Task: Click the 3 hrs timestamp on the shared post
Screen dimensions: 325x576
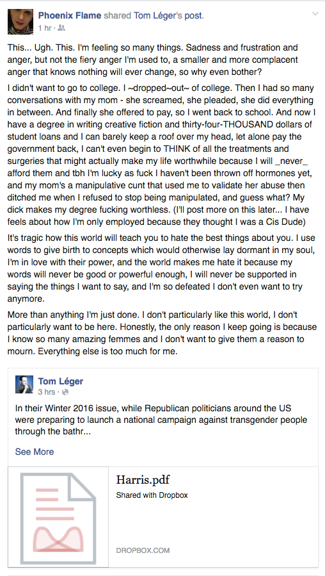Action: pyautogui.click(x=46, y=392)
